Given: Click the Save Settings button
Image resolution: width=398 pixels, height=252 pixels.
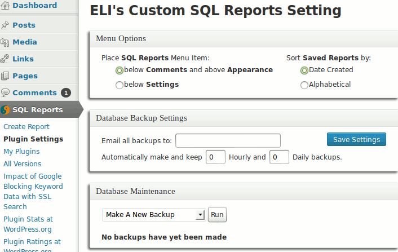Looking at the screenshot, I should coord(356,139).
